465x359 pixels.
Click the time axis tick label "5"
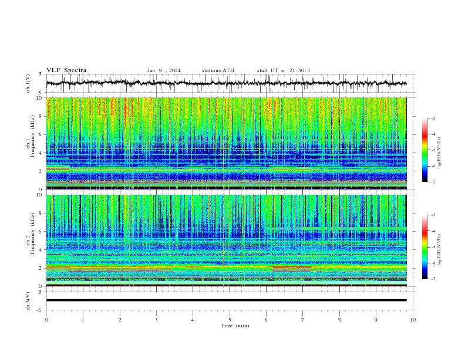pos(230,320)
